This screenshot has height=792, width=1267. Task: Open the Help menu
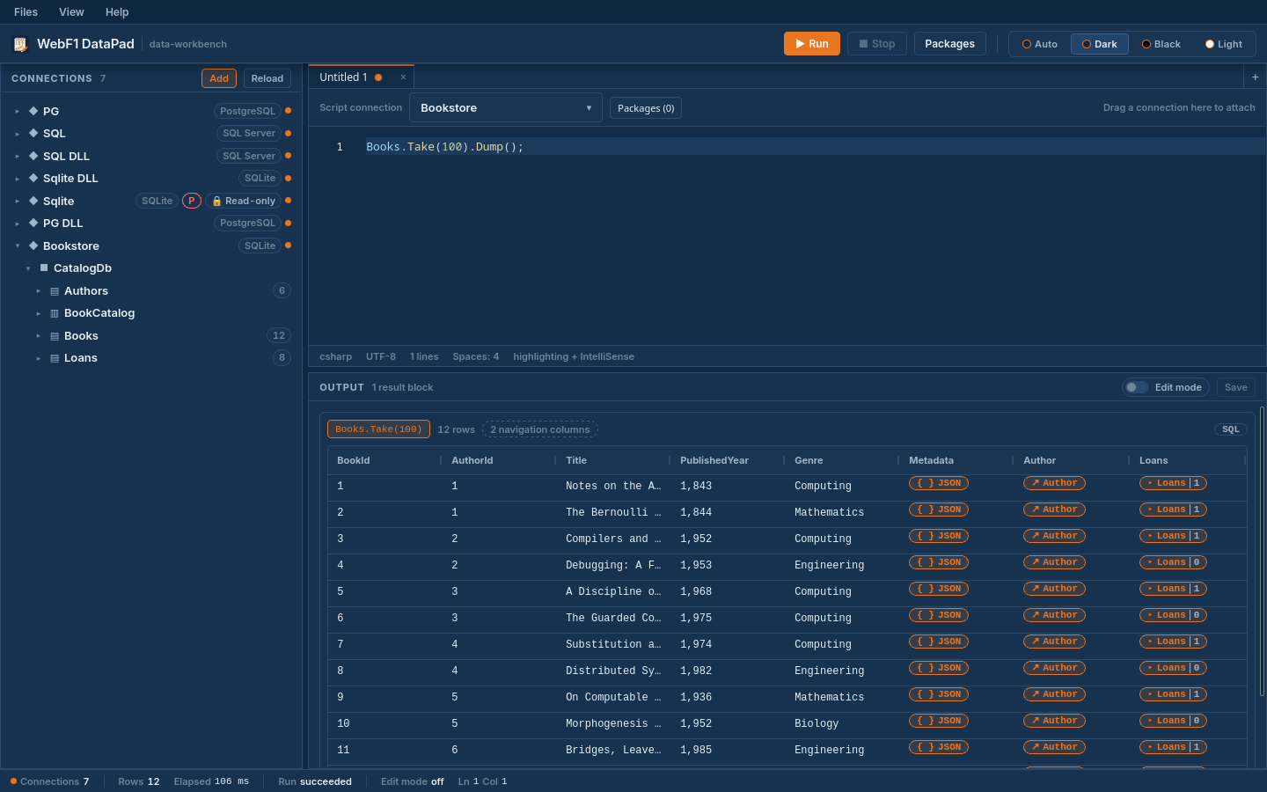pyautogui.click(x=117, y=12)
